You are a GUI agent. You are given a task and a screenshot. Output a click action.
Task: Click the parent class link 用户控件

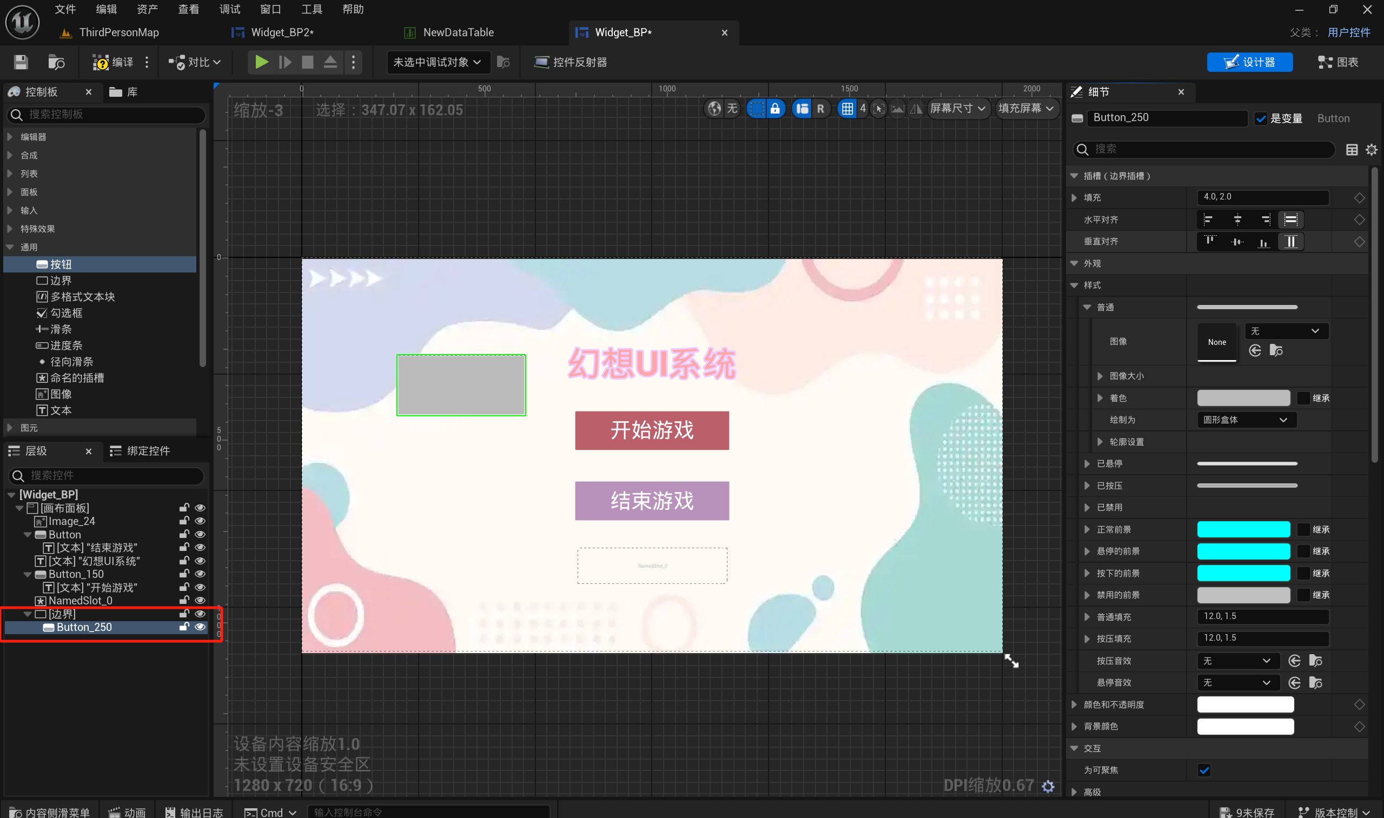(x=1349, y=32)
